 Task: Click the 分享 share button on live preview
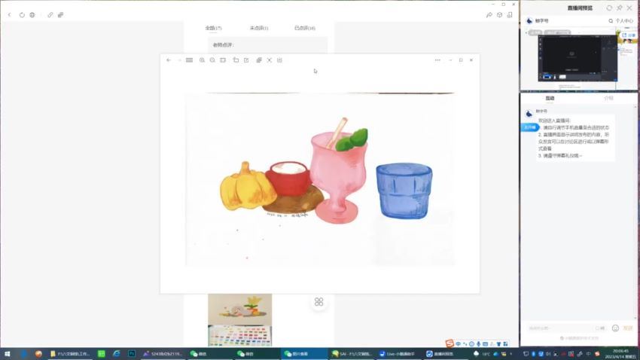point(629,35)
